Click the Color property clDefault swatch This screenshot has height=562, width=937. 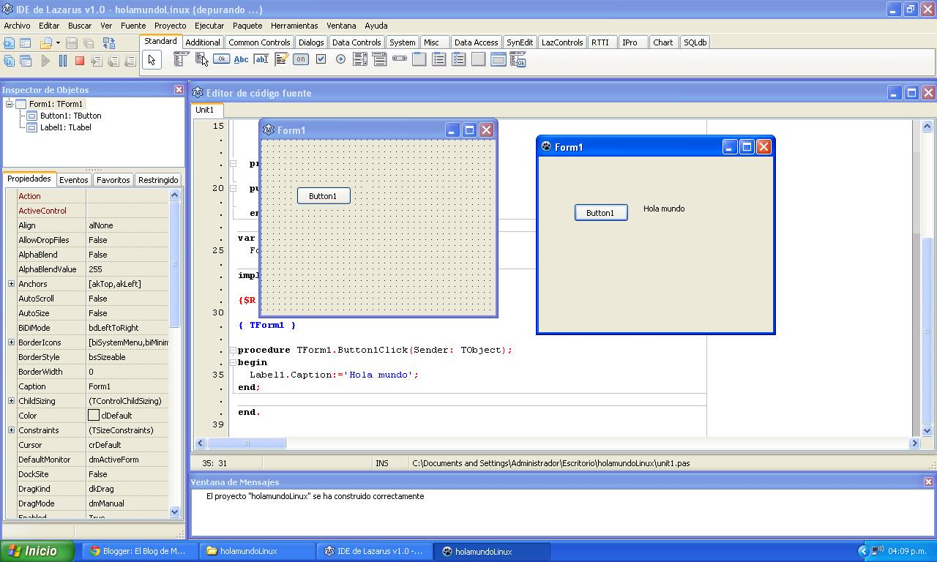pyautogui.click(x=94, y=416)
